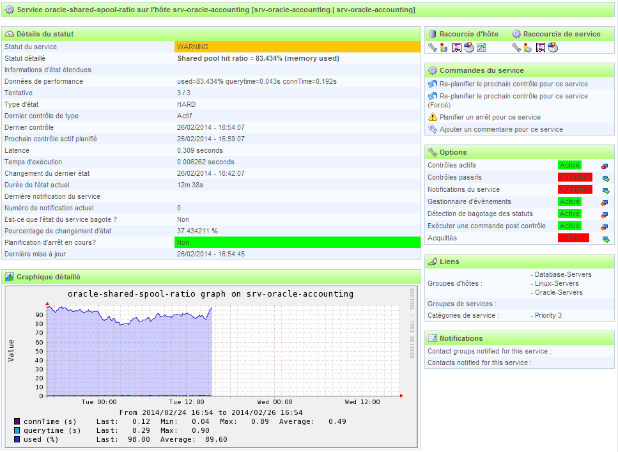Click the Contrôles passifs Désactivé badge
The width and height of the screenshot is (618, 452).
(575, 178)
